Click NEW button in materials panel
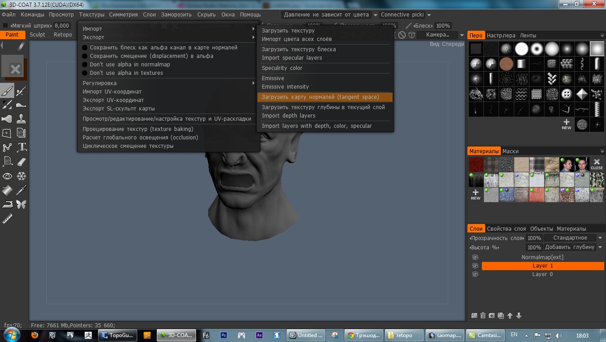 point(475,194)
